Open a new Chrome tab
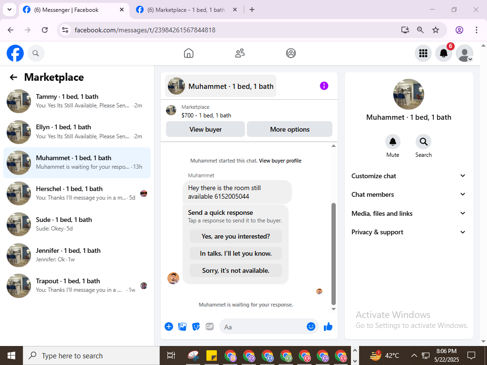The height and width of the screenshot is (365, 487). coord(252,10)
